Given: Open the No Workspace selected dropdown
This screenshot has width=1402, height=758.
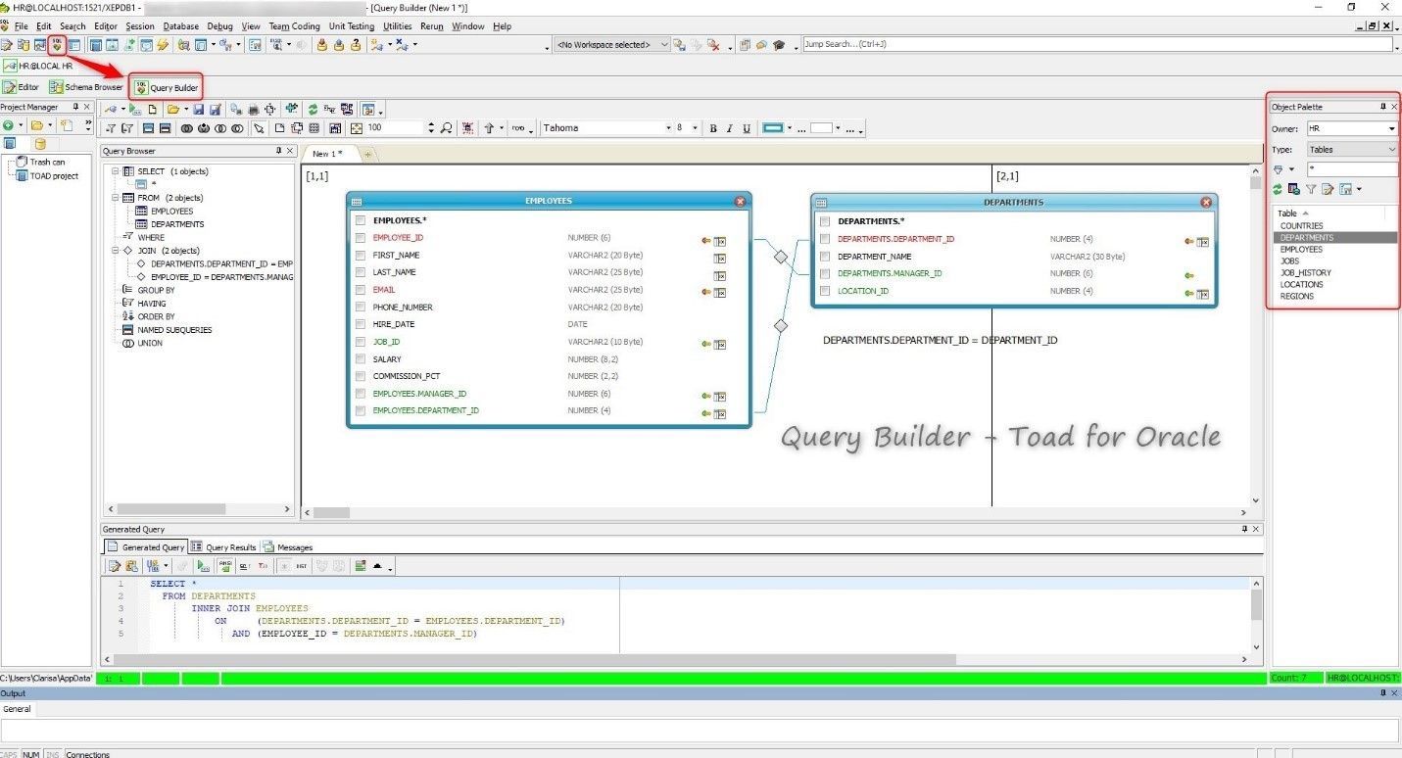Looking at the screenshot, I should [664, 45].
